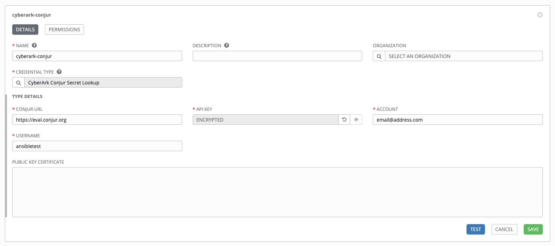Click the Account label

(x=387, y=109)
